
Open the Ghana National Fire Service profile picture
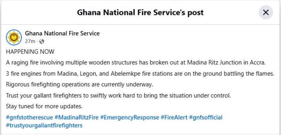tap(14, 37)
